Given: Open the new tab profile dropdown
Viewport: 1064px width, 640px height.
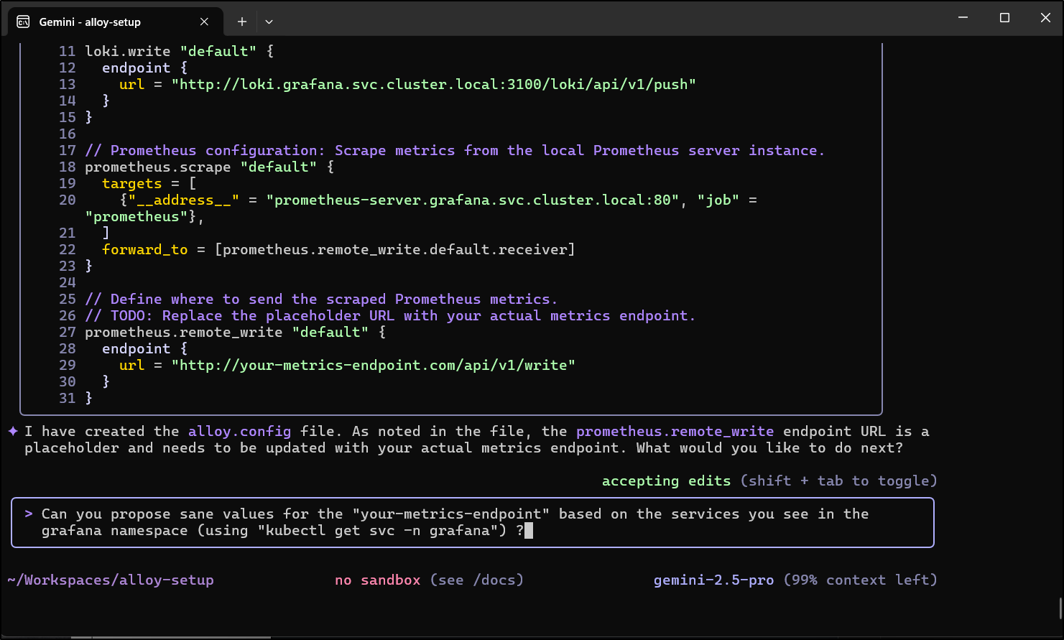Looking at the screenshot, I should [x=269, y=22].
